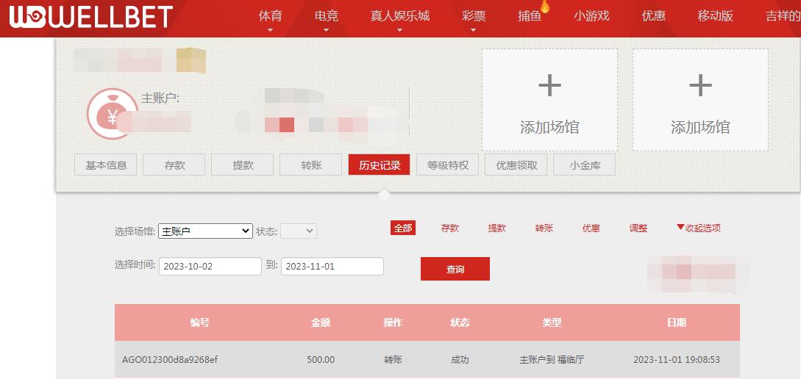This screenshot has width=801, height=379.
Task: Open 小游戏 in top navigation
Action: point(591,16)
